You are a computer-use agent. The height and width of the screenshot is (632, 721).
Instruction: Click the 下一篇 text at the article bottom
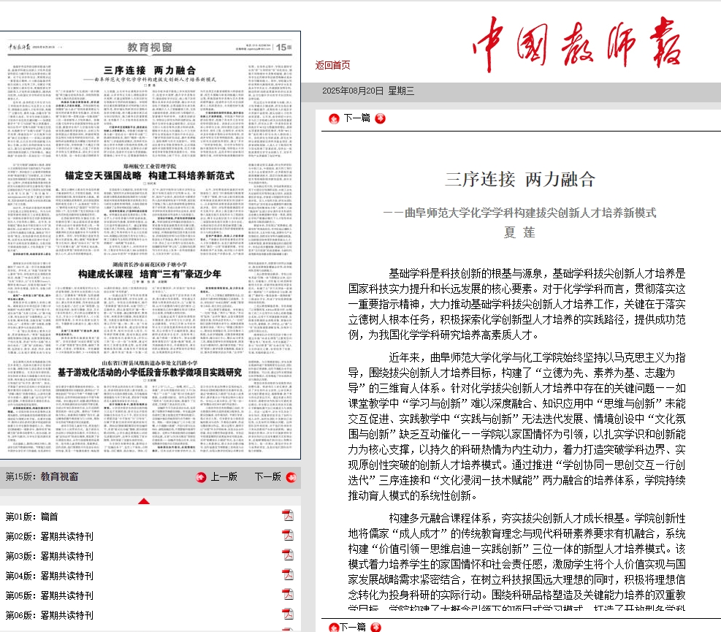pos(354,627)
